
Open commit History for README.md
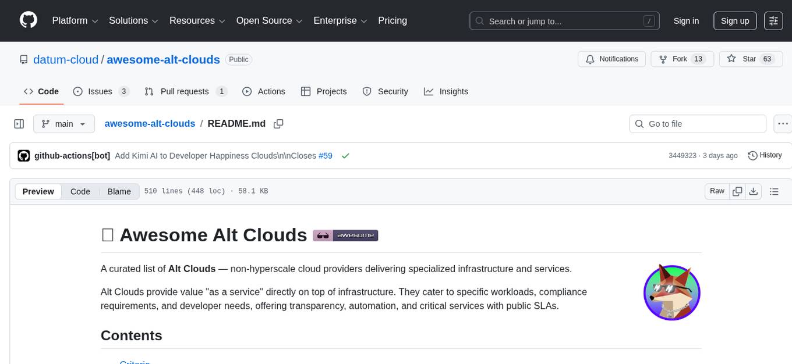765,155
